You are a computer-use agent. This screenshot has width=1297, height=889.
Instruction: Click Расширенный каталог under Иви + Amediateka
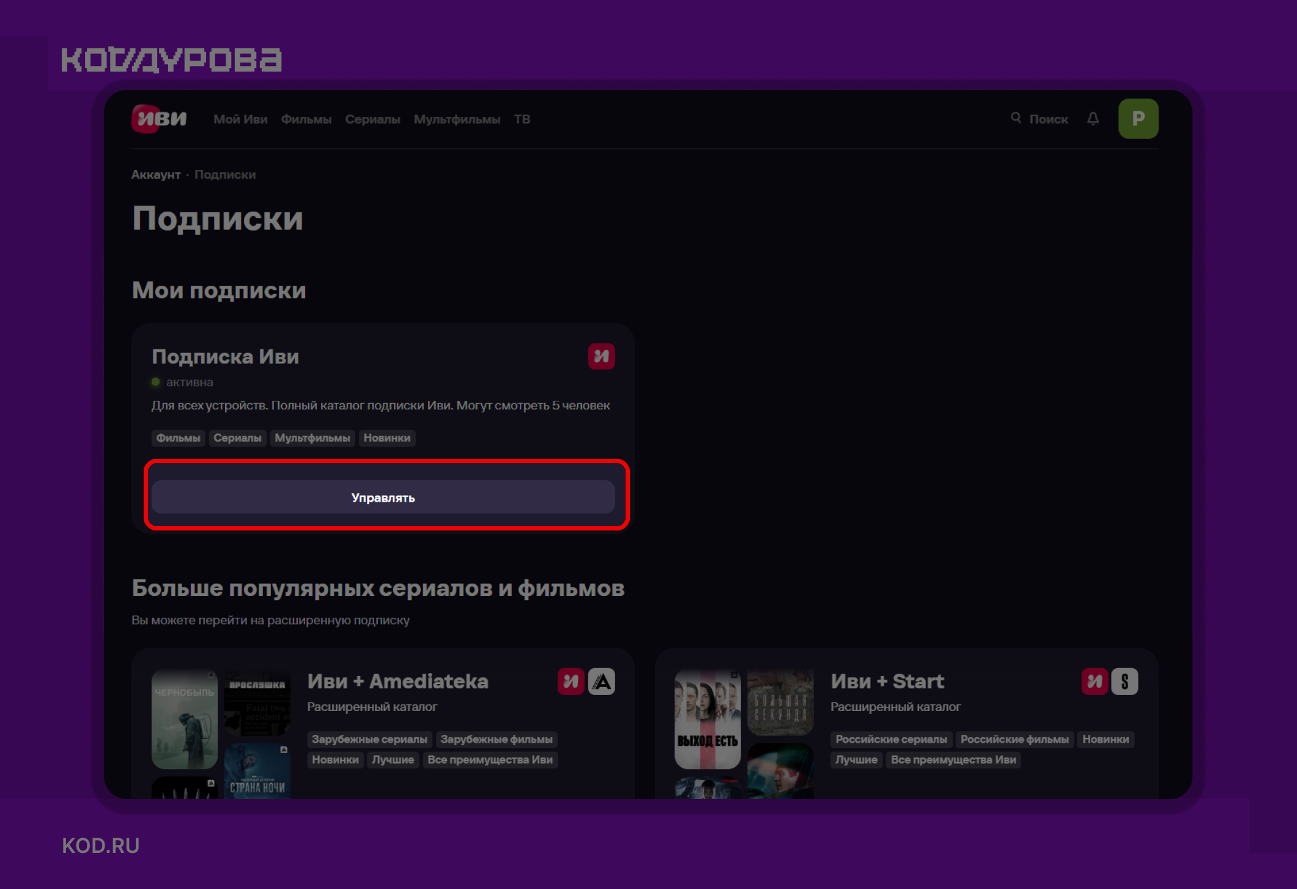click(372, 707)
